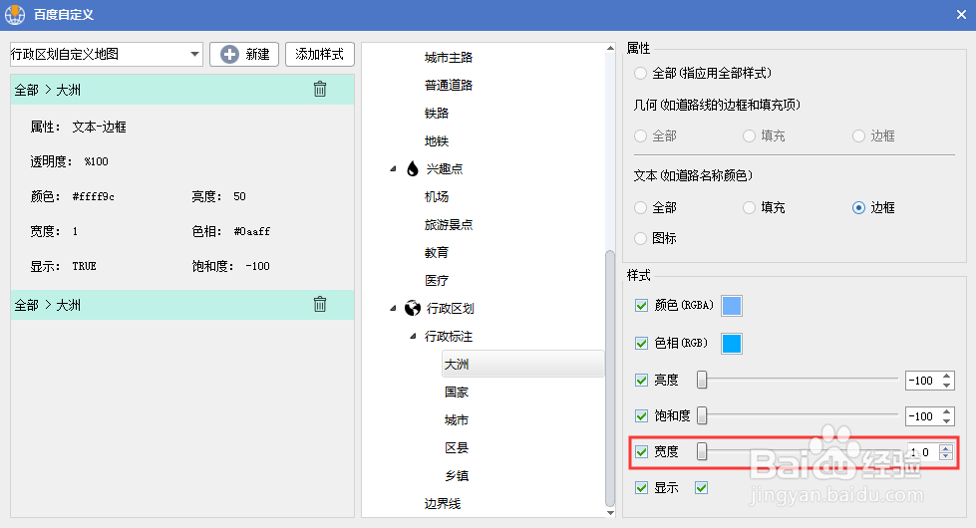Collapse the 行政标注 tree node

[413, 336]
